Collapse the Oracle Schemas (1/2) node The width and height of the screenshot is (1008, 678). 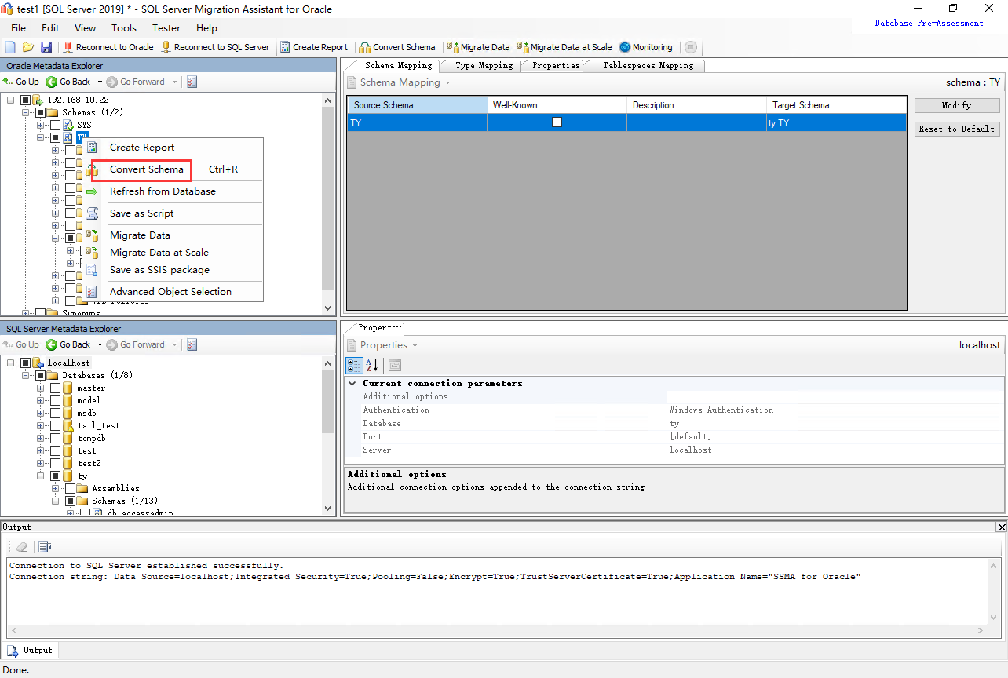tap(26, 112)
